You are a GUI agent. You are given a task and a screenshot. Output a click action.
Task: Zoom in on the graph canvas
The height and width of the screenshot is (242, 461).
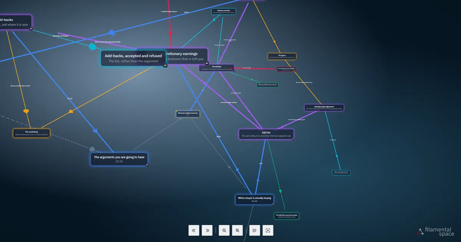[x=237, y=230]
